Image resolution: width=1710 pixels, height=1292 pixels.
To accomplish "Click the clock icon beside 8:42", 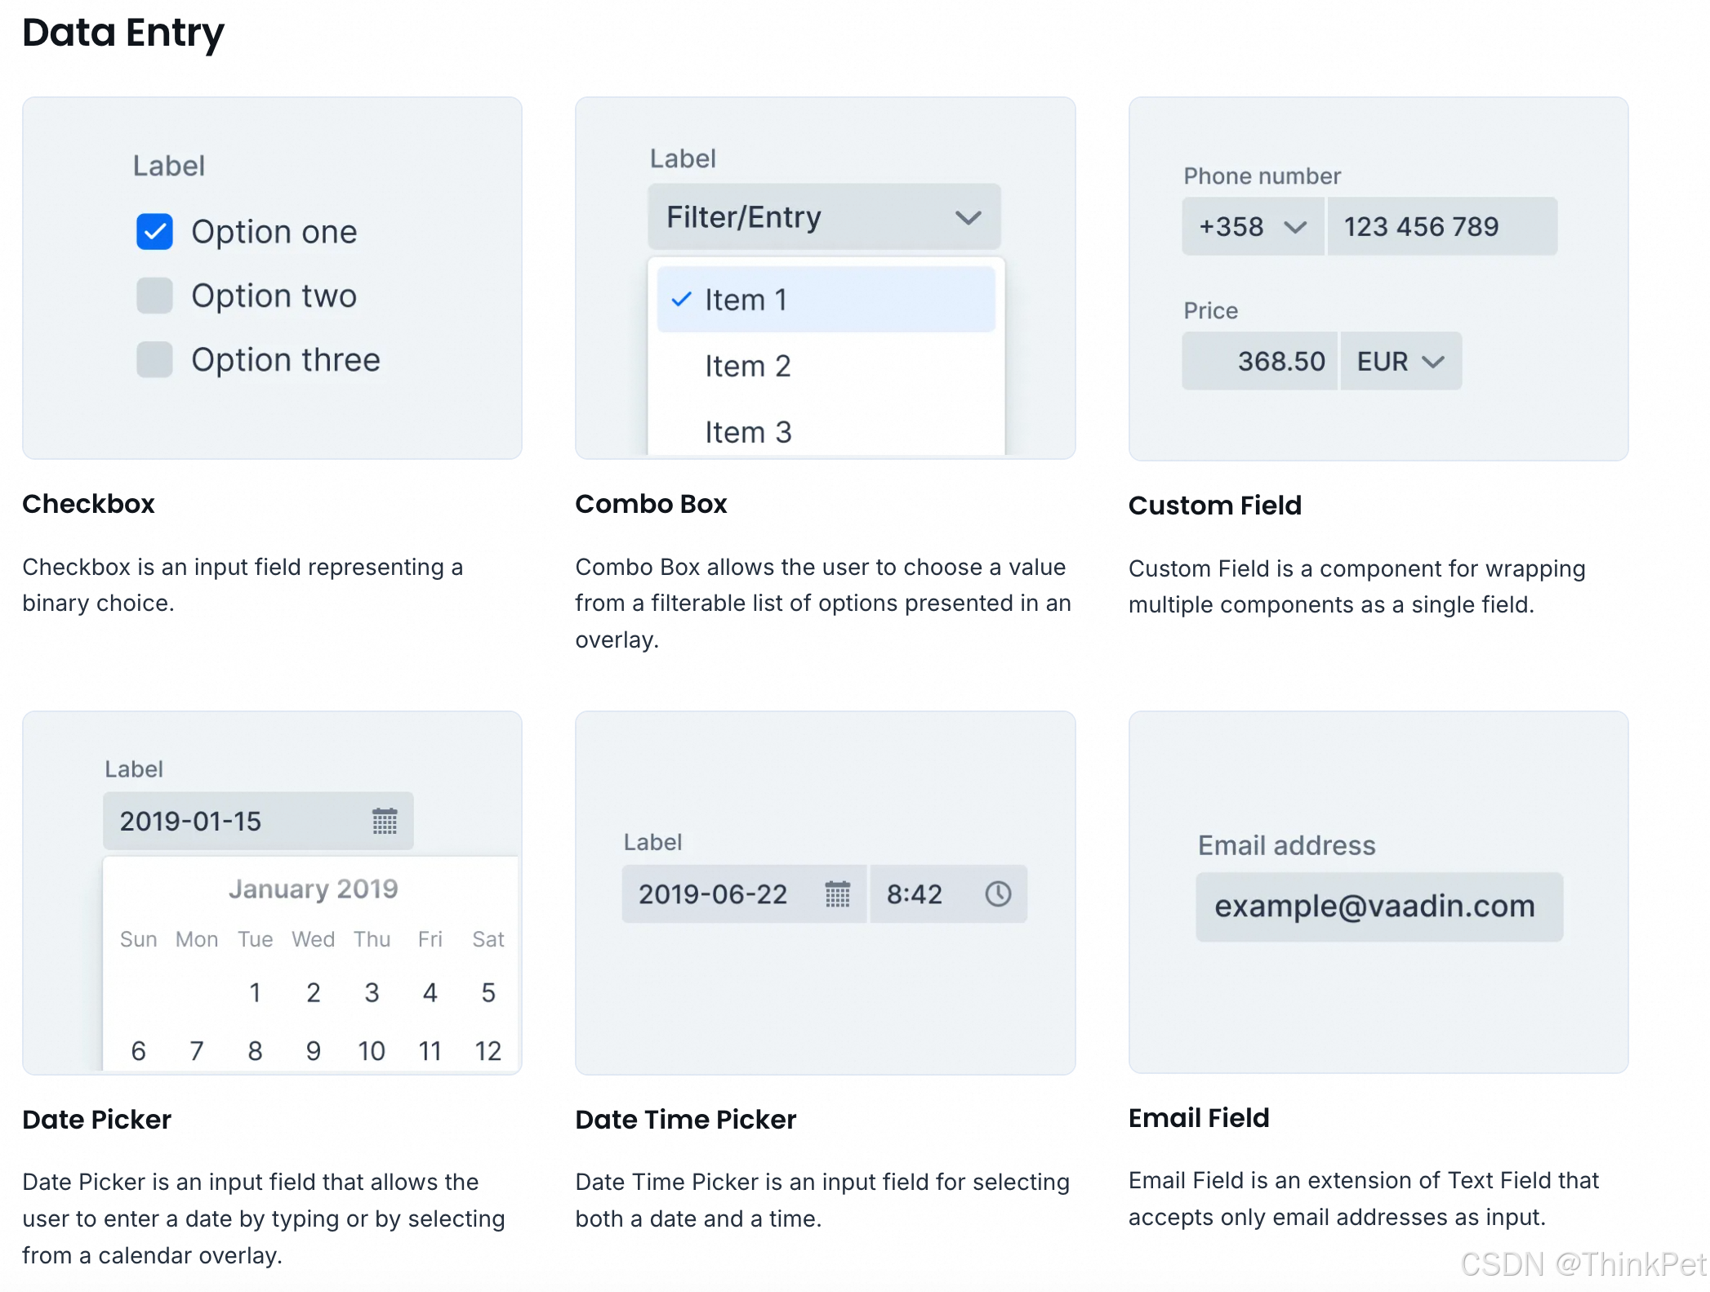I will (997, 894).
